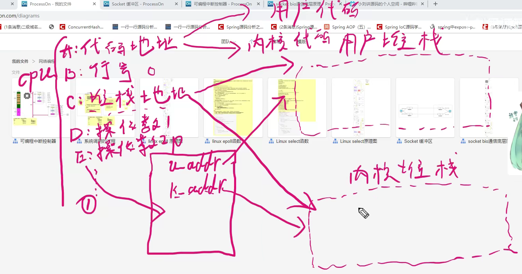Click the globe icon bookmark in the bookmarks bar
The height and width of the screenshot is (274, 522).
tap(51, 26)
